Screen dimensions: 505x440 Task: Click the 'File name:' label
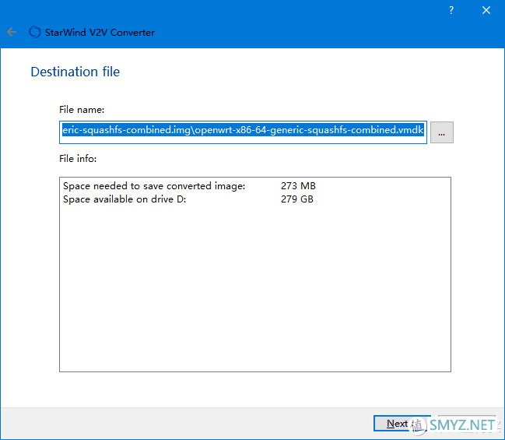82,110
